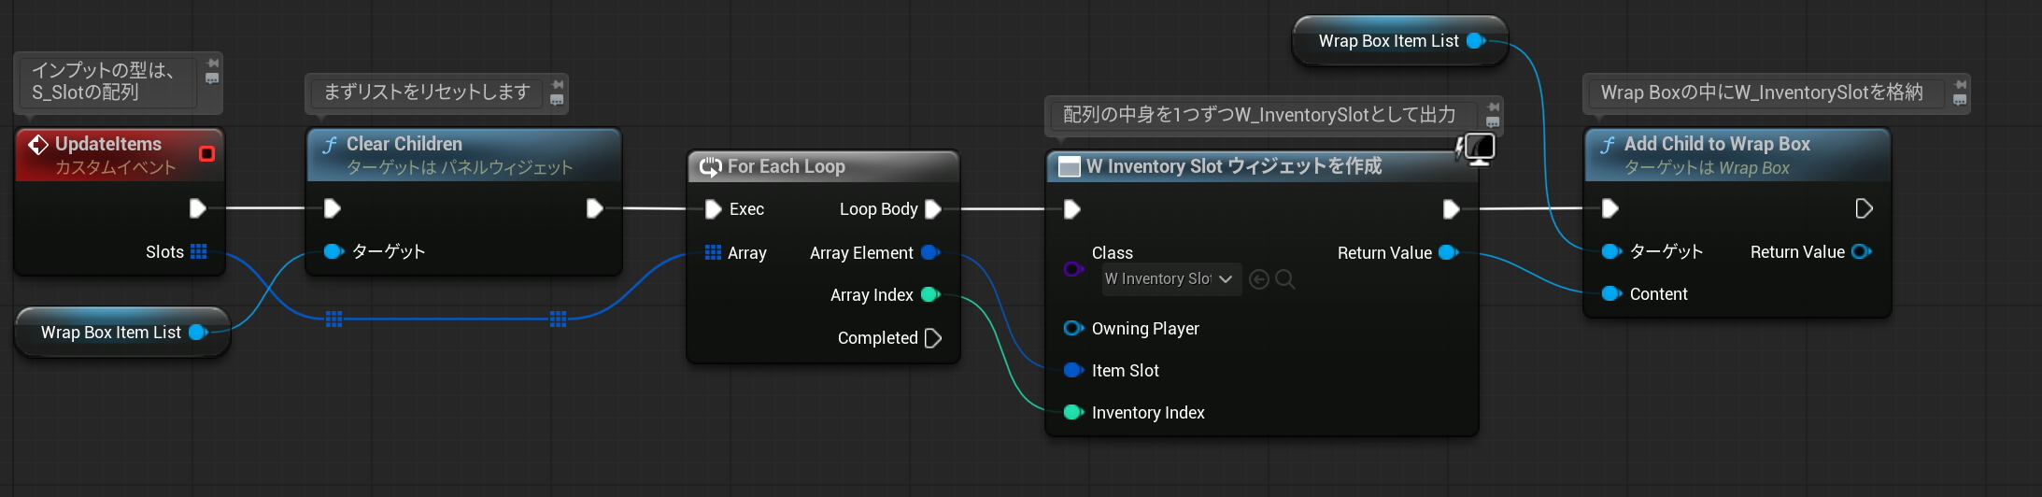Select the For Each Loop node header
The width and height of the screenshot is (2042, 497).
786,166
